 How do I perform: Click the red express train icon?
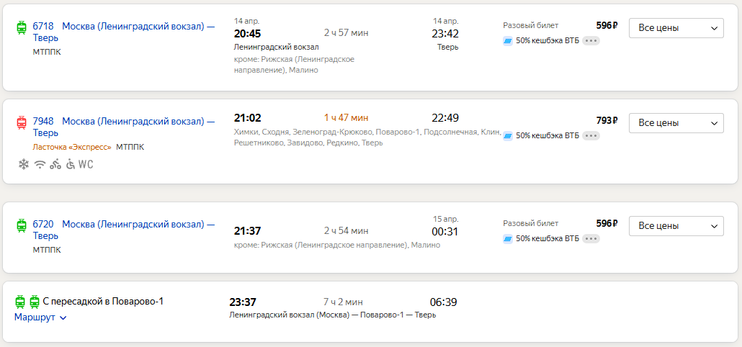coord(22,122)
